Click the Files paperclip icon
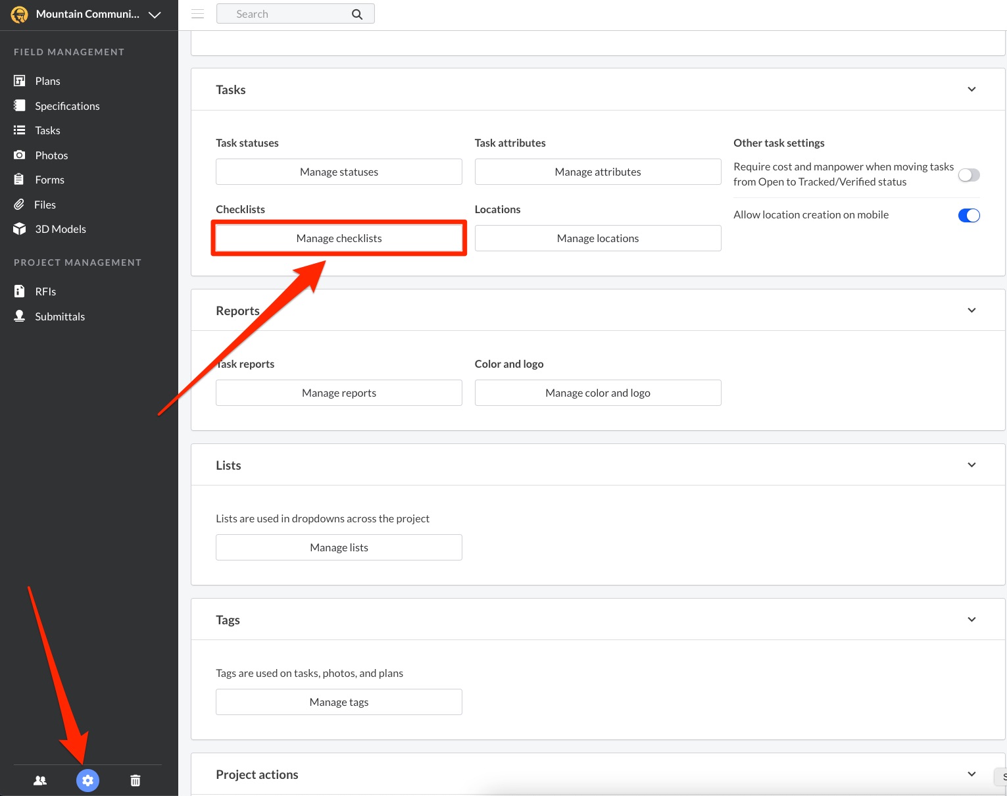The image size is (1007, 796). coord(20,205)
